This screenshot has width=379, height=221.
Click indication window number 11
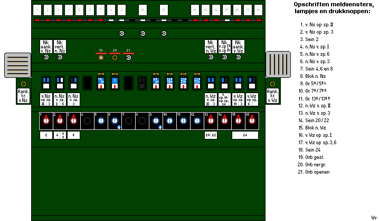pos(164,10)
